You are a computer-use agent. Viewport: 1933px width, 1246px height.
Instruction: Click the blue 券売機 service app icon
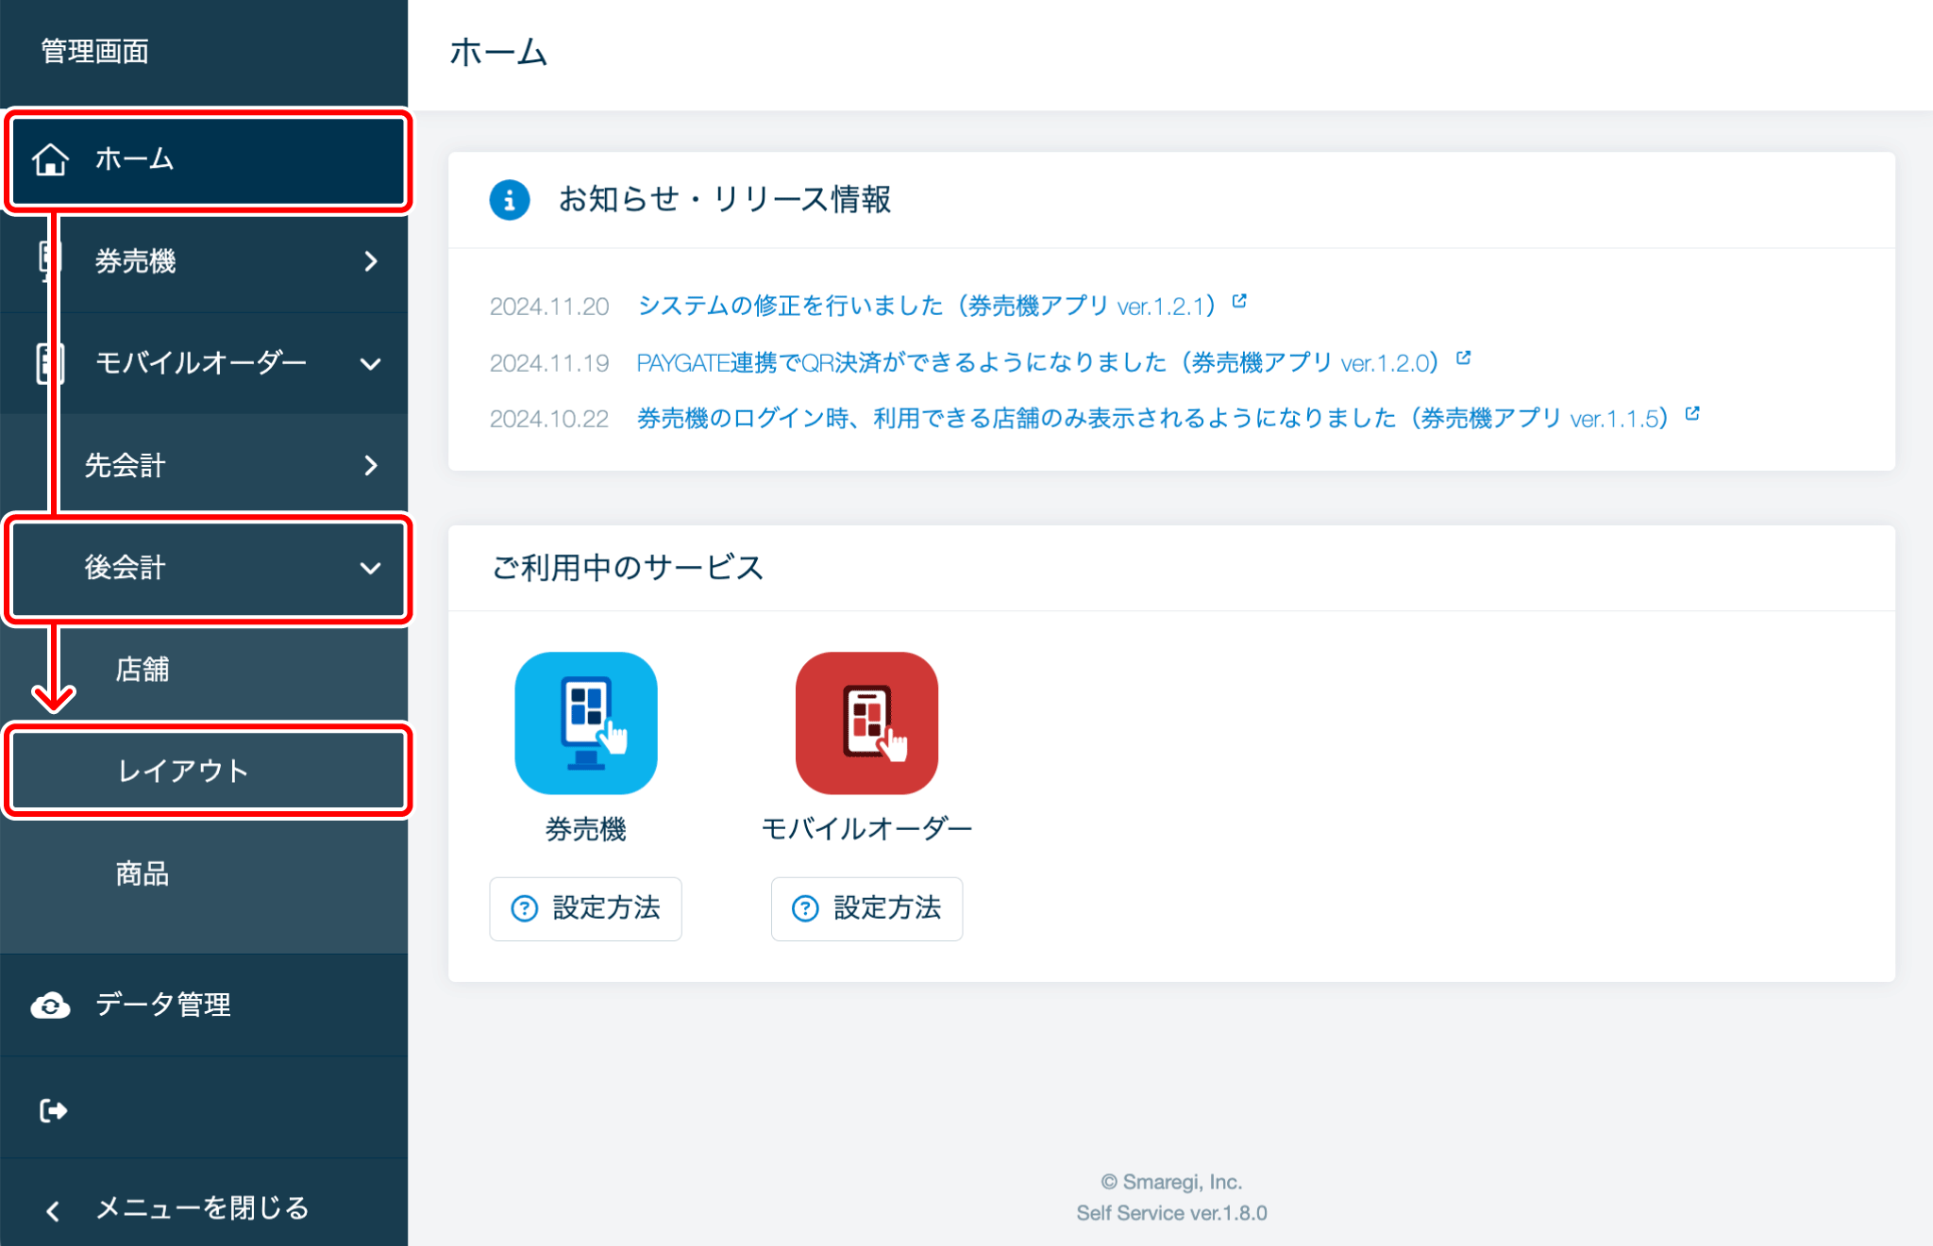(x=585, y=723)
